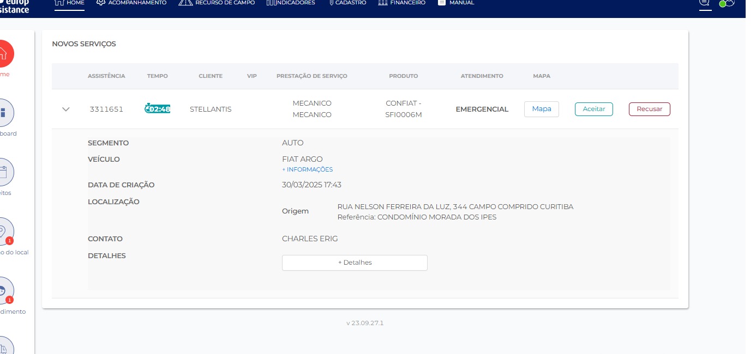
Task: Go to the HOME menu
Action: pos(70,3)
